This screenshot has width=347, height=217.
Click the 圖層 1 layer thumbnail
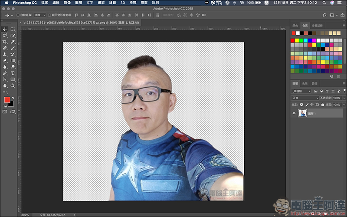302,113
